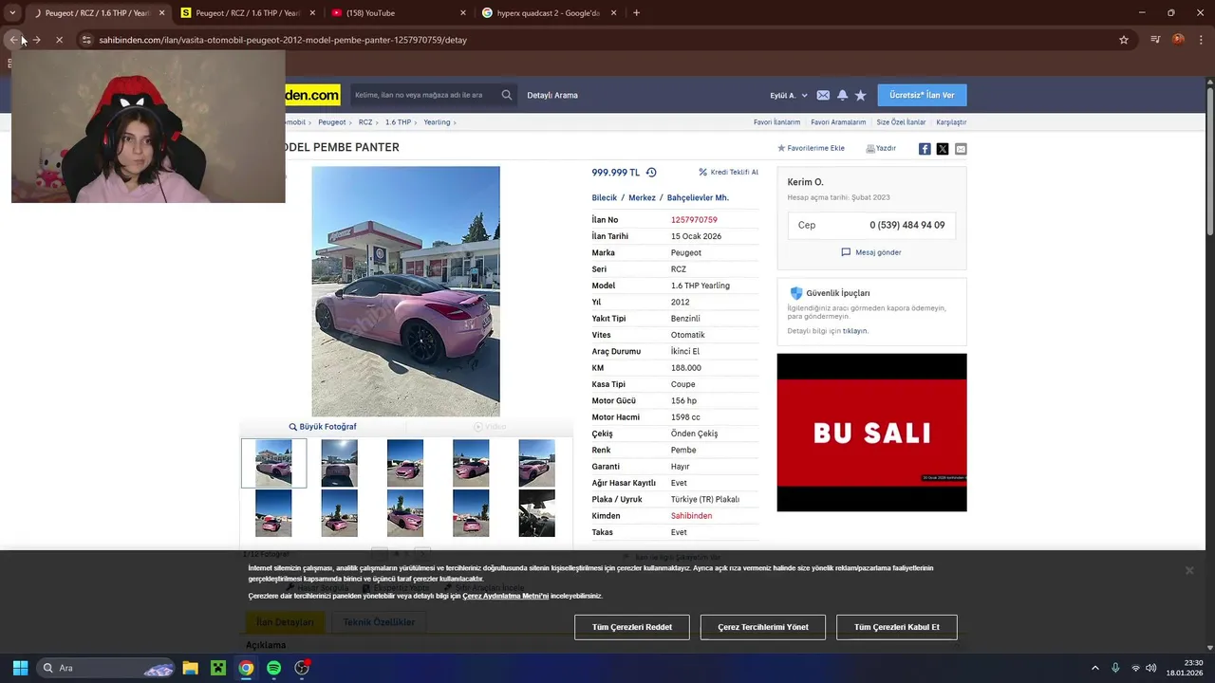Open Spotify from taskbar
Image resolution: width=1215 pixels, height=683 pixels.
point(273,668)
